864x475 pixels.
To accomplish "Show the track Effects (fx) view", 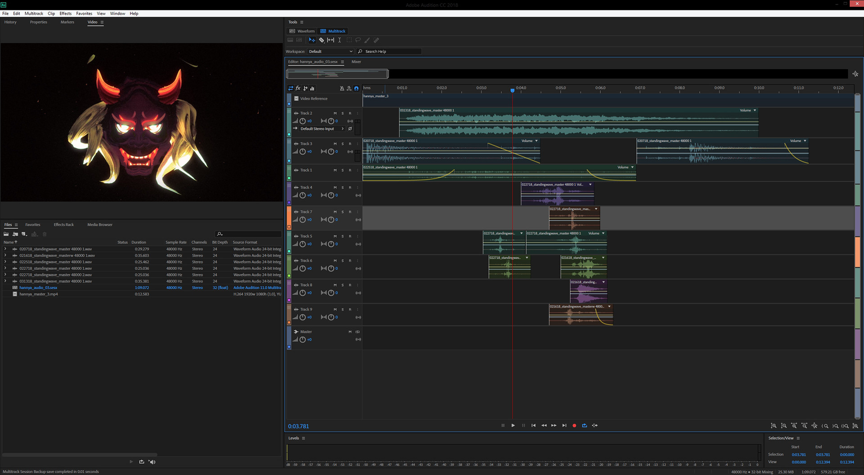I will 298,88.
